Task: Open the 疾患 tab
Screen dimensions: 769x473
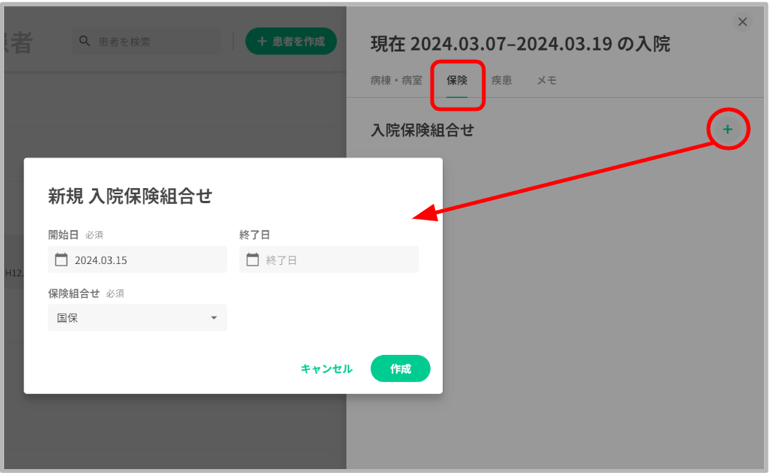Action: [501, 80]
